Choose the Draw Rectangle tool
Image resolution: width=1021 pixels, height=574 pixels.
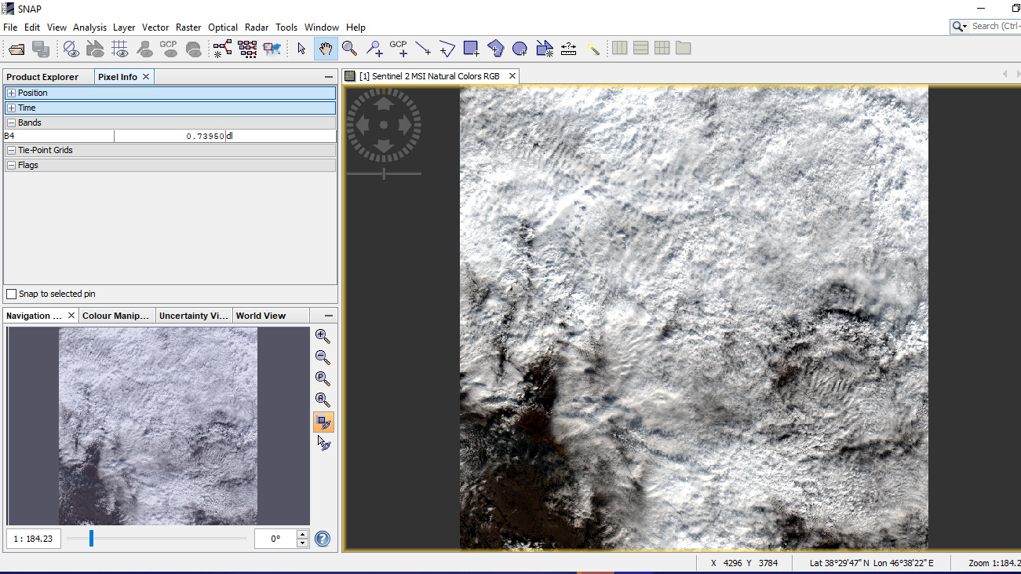tap(471, 49)
